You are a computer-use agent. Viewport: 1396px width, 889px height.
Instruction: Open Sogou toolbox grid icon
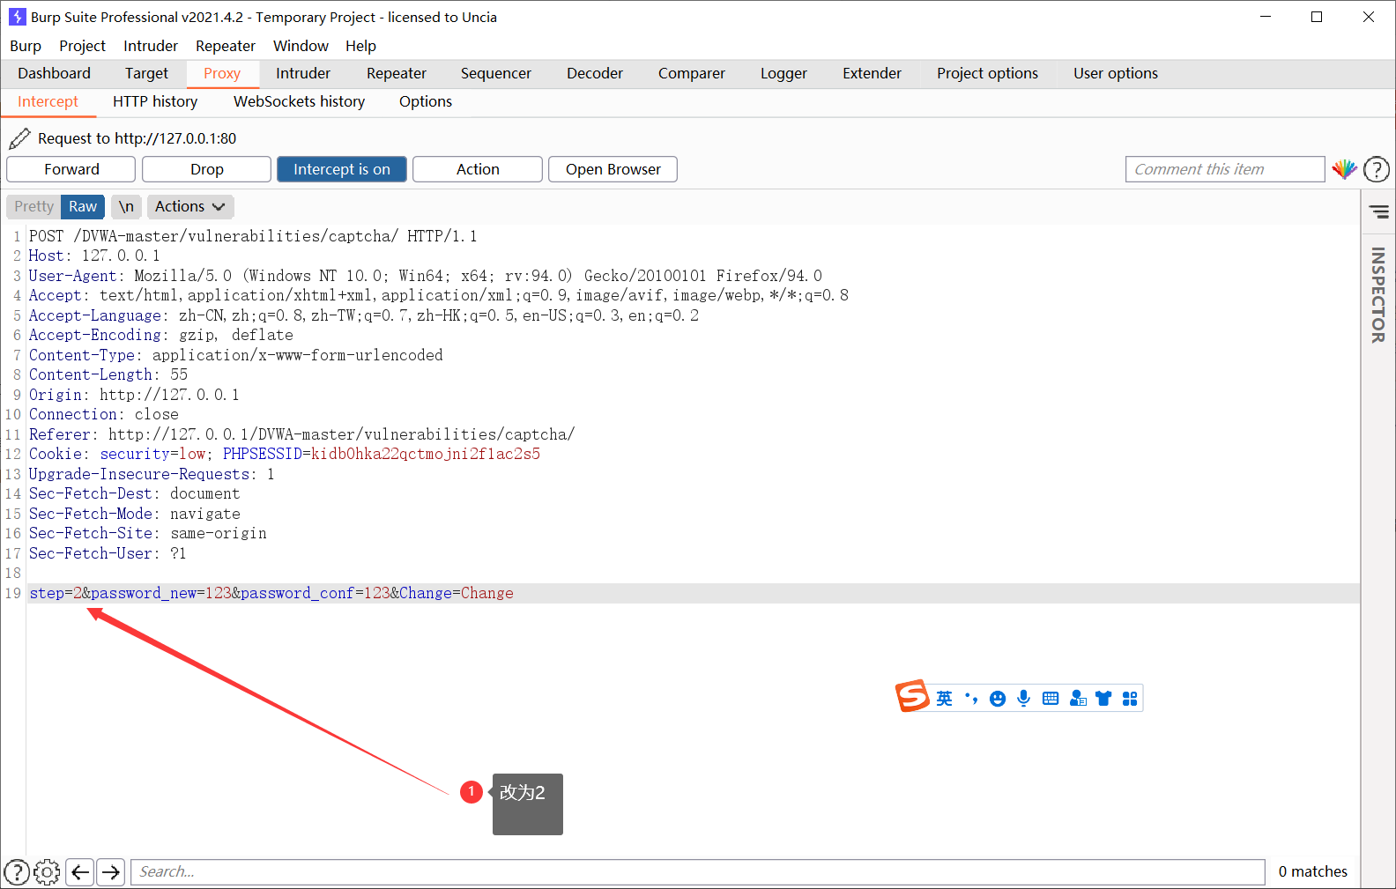pos(1130,699)
